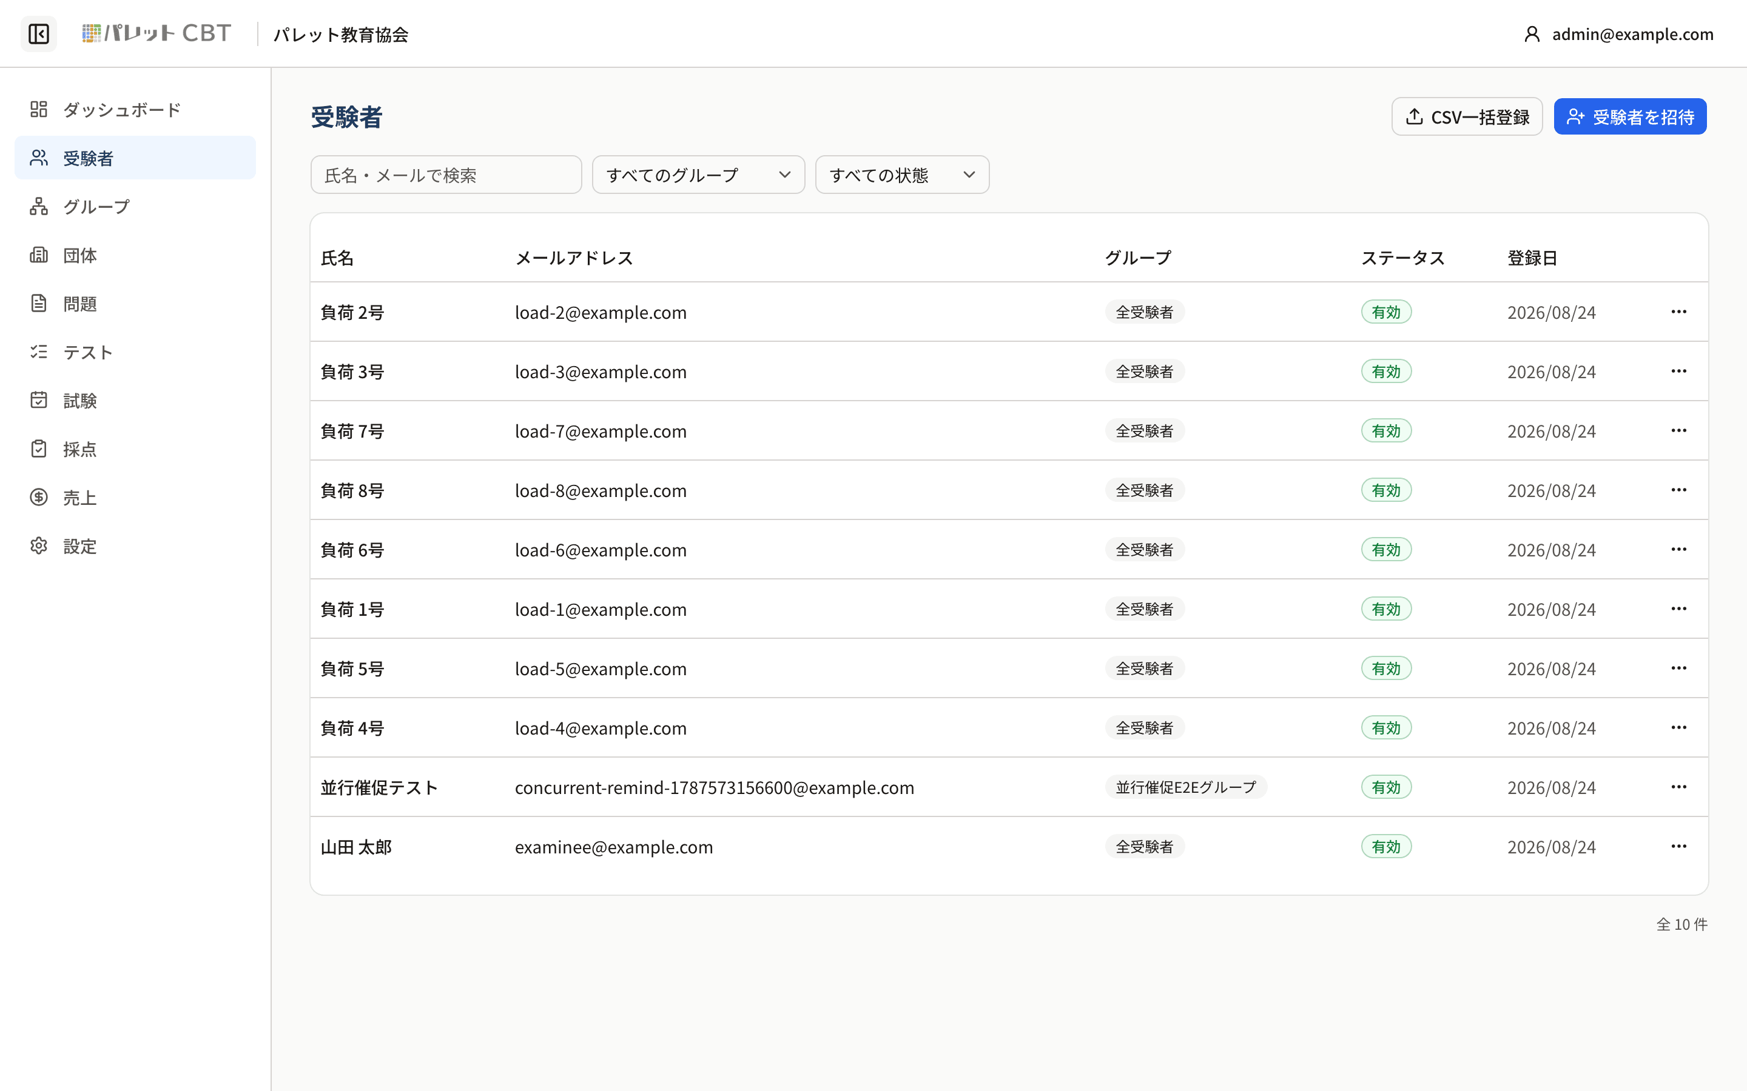Open the more-actions menu for 負荷 3号
The image size is (1747, 1091).
coord(1678,371)
